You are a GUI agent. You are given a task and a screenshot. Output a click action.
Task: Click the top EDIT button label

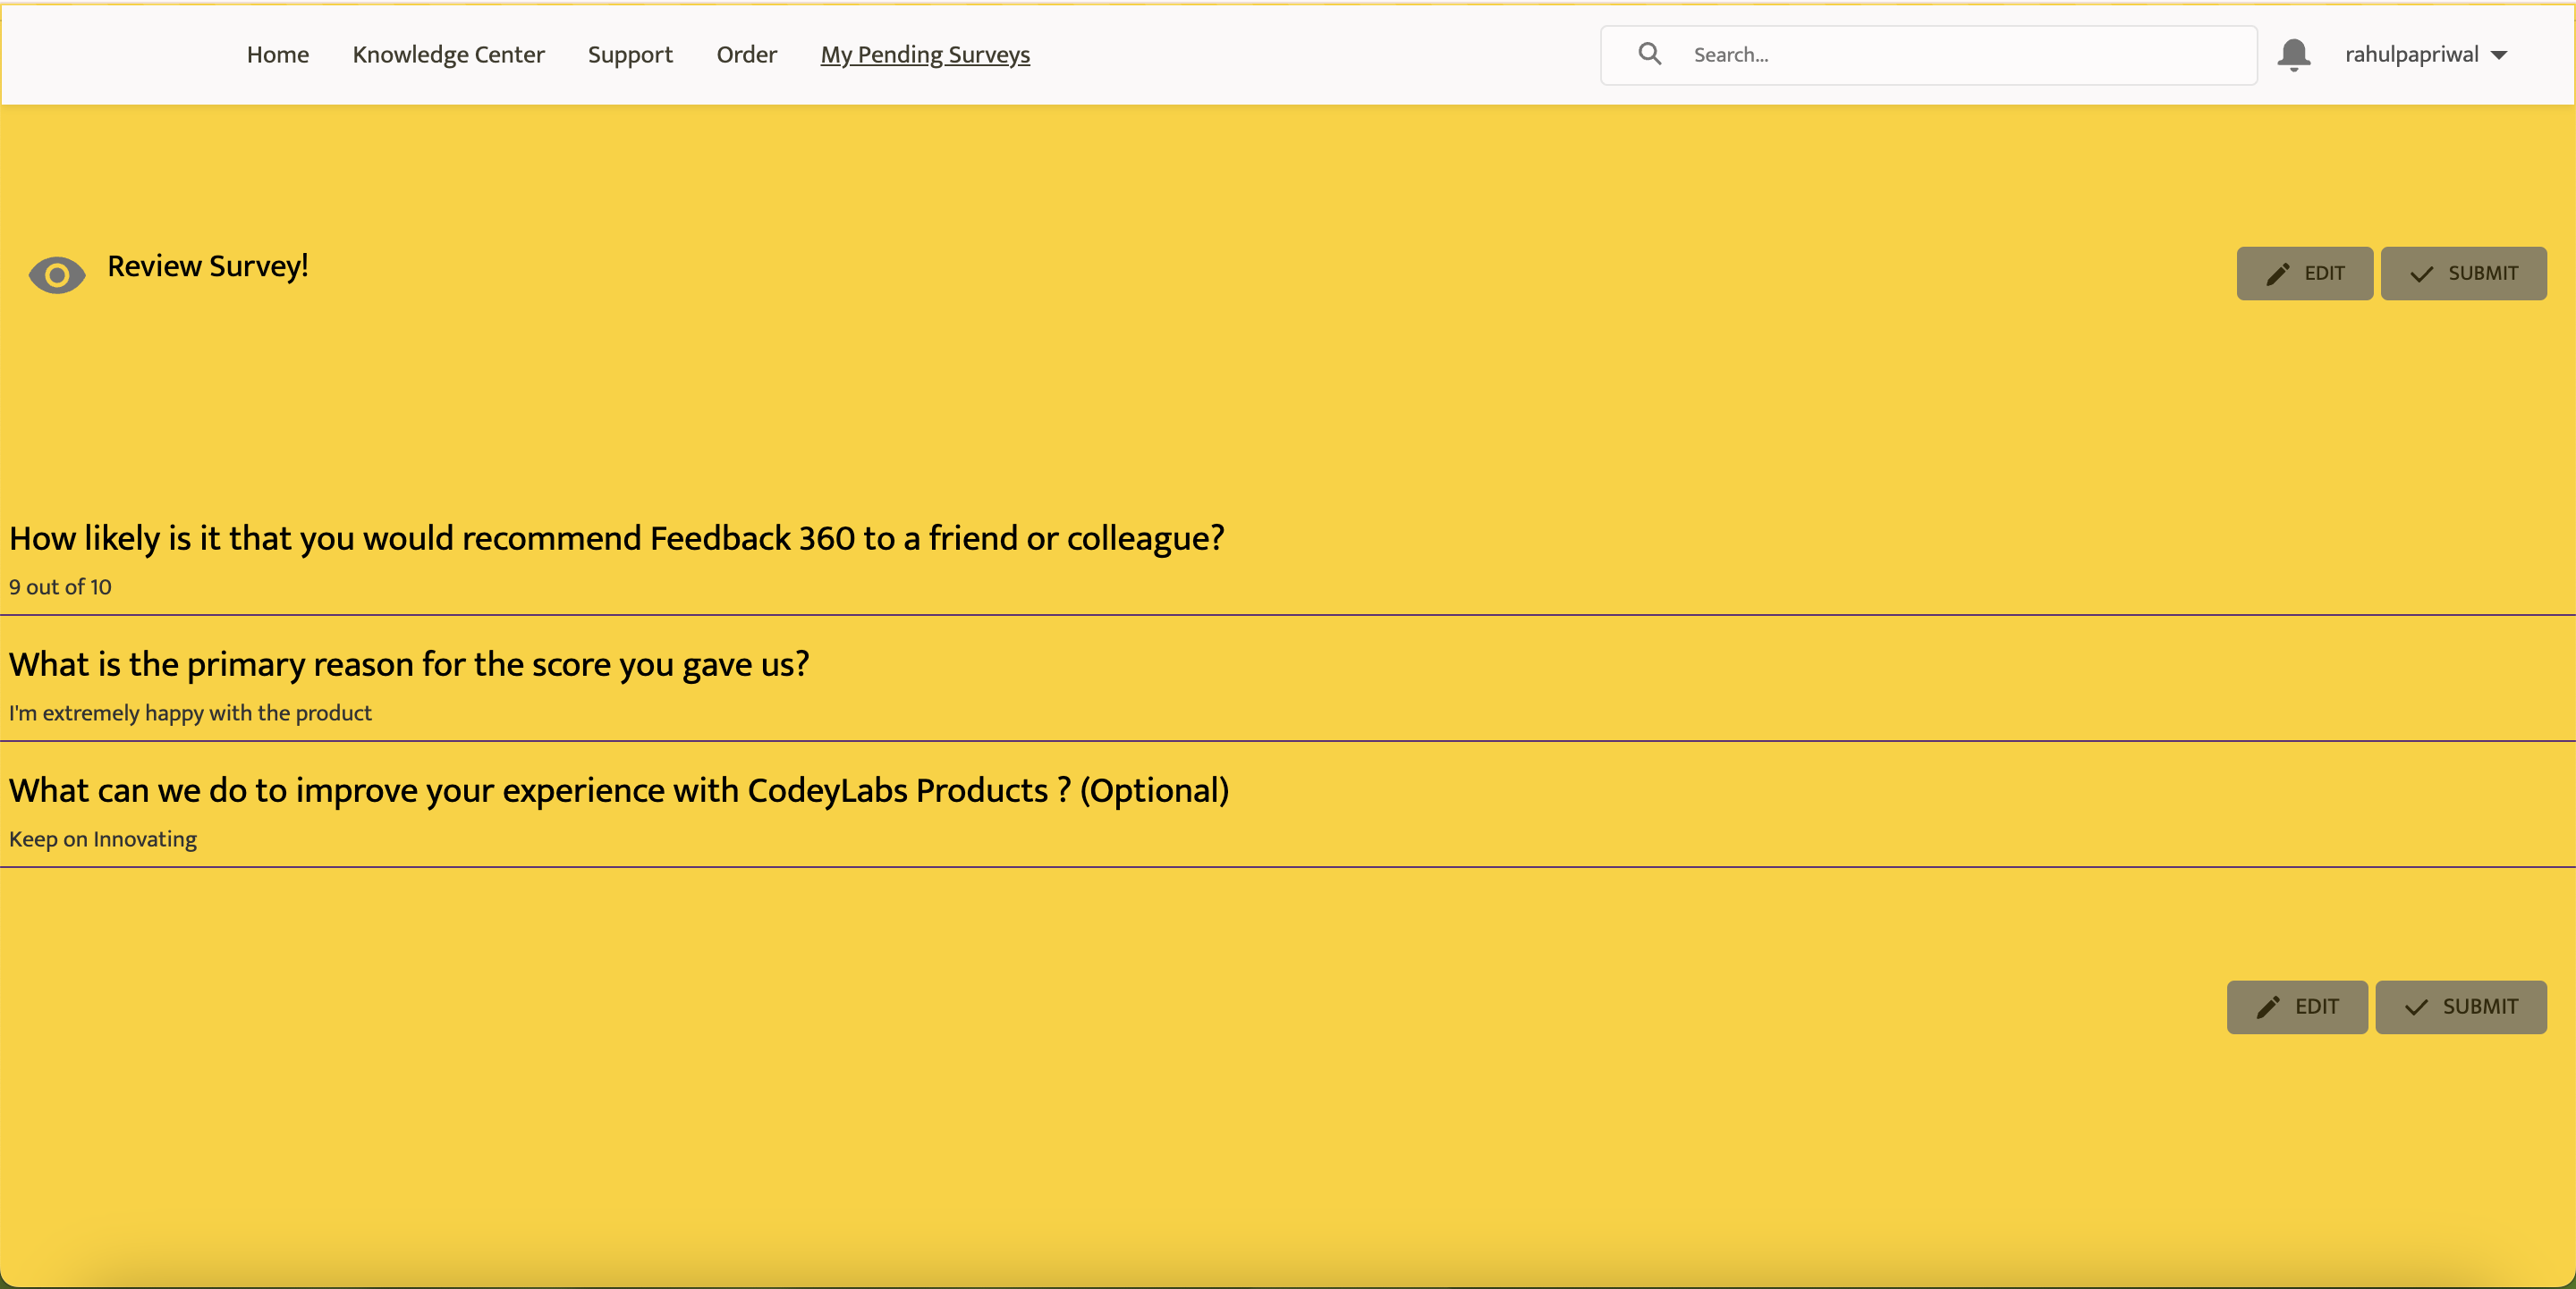tap(2324, 274)
